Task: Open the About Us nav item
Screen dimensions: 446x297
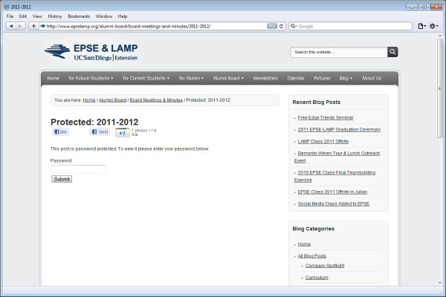Action: tap(372, 78)
